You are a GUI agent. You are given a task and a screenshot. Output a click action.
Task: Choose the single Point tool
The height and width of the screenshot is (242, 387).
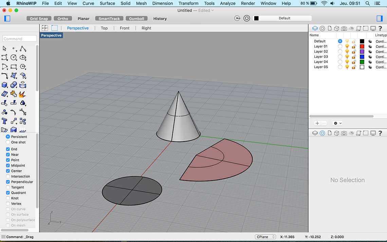pos(14,49)
